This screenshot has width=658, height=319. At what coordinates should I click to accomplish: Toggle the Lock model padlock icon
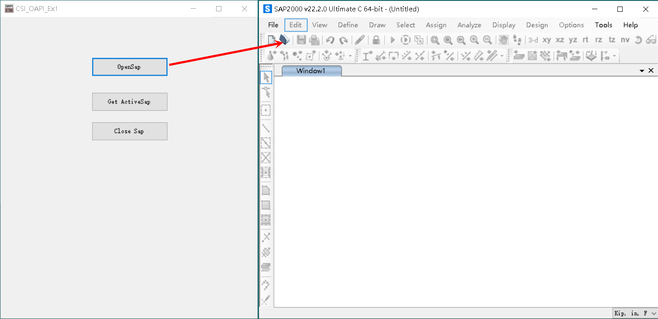click(376, 40)
